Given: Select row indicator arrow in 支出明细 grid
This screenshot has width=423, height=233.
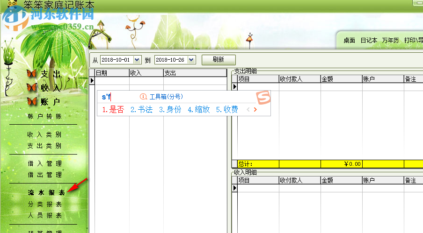Looking at the screenshot, I should click(235, 87).
